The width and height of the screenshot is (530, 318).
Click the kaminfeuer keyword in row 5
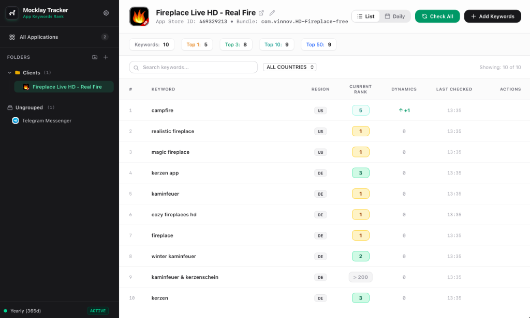click(165, 194)
